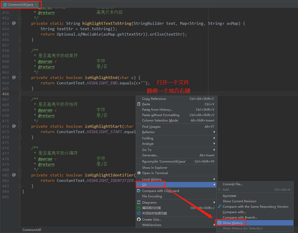Expand the Git submenu arrow

(x=214, y=184)
